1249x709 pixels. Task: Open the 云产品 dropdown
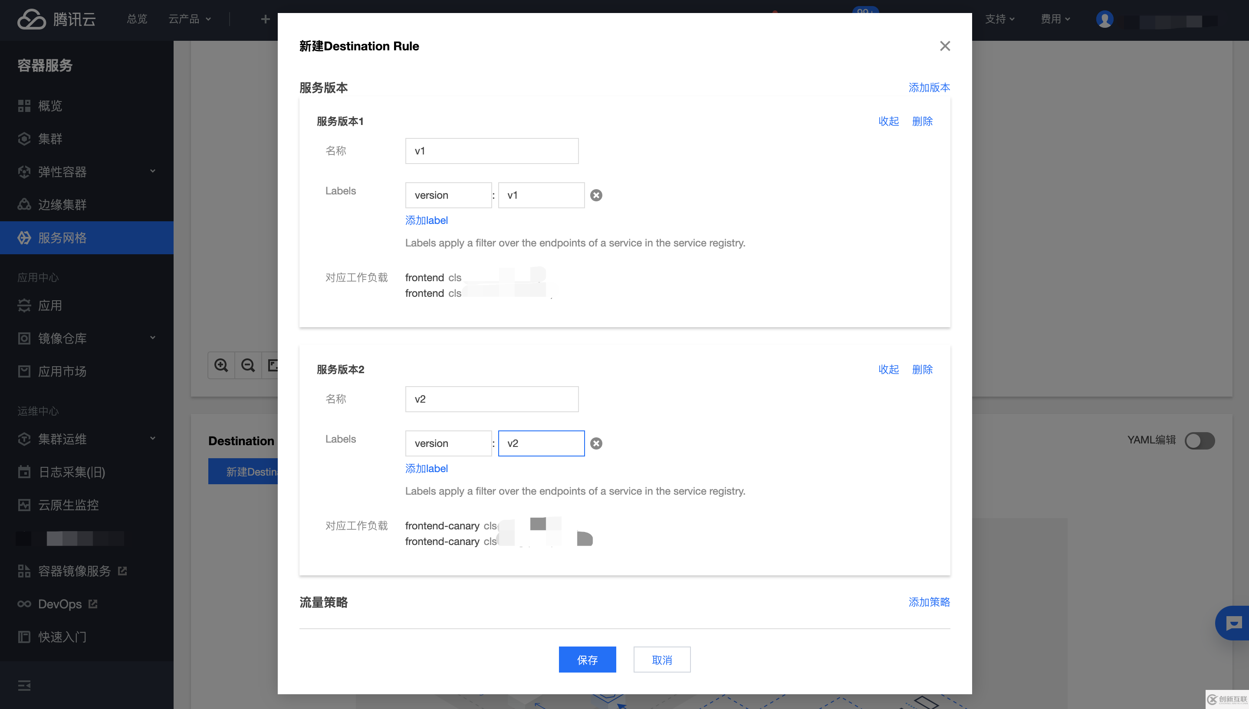189,19
